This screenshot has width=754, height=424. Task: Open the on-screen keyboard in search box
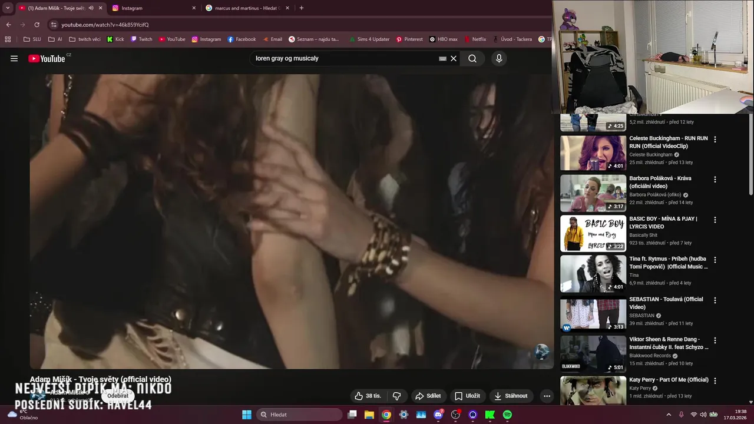coord(442,58)
